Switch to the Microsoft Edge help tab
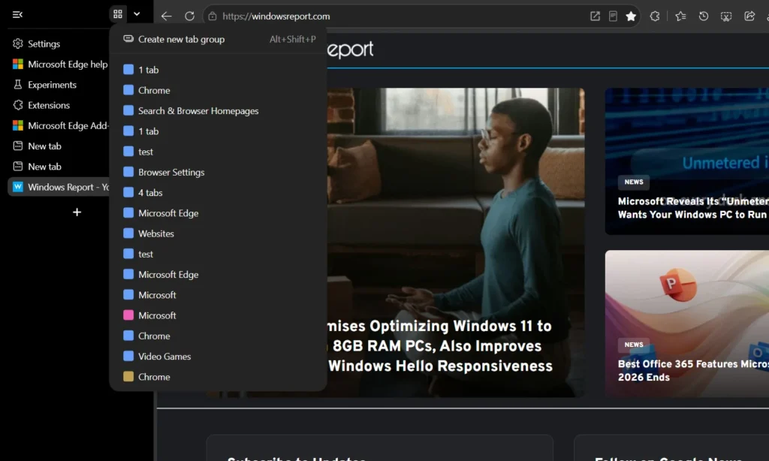The width and height of the screenshot is (769, 461). [x=59, y=65]
